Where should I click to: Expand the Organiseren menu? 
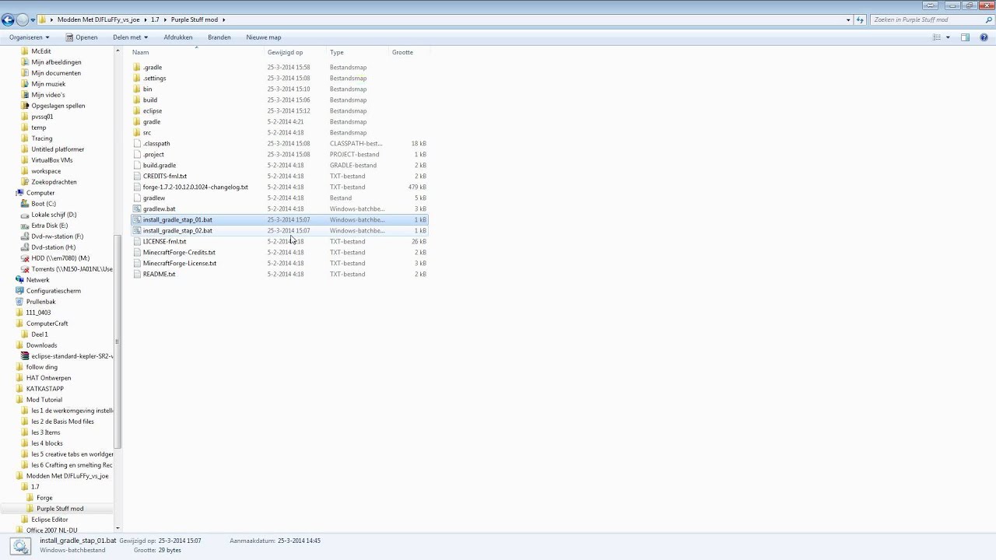[29, 37]
